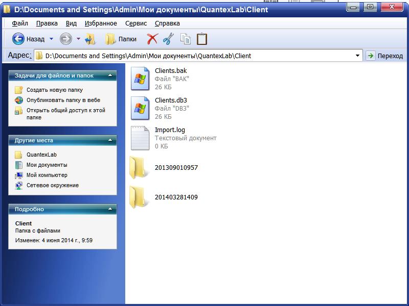
Task: Navigate to QuantexLab in Другие места
Action: pyautogui.click(x=41, y=155)
